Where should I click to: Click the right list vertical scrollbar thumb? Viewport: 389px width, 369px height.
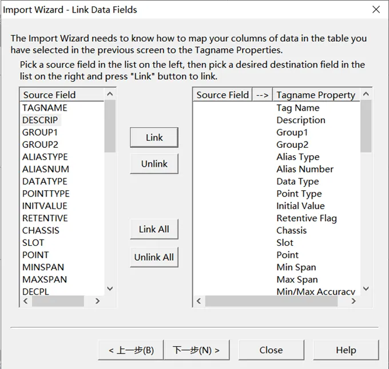(366, 126)
